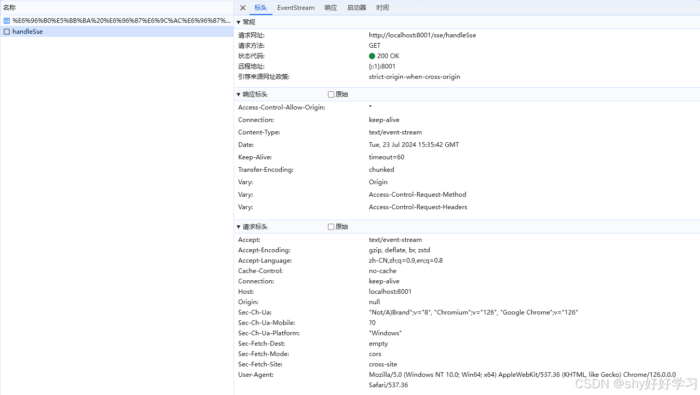Select the handleSse request row
Viewport: 700px width, 395px height.
pyautogui.click(x=117, y=32)
